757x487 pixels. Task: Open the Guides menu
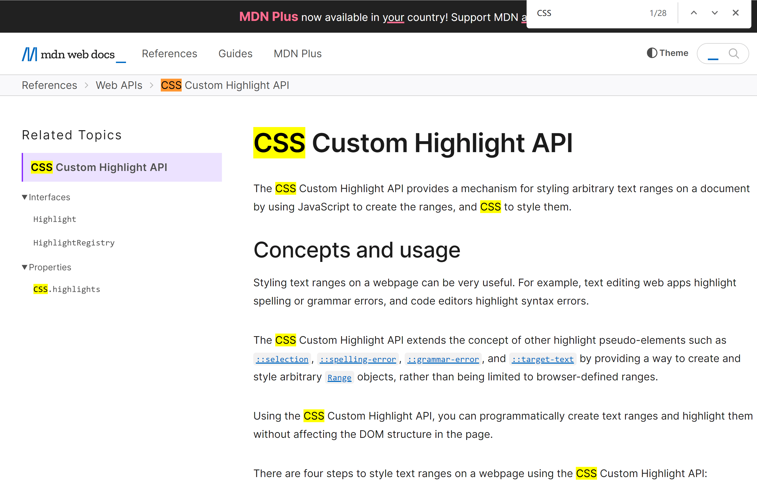coord(235,54)
